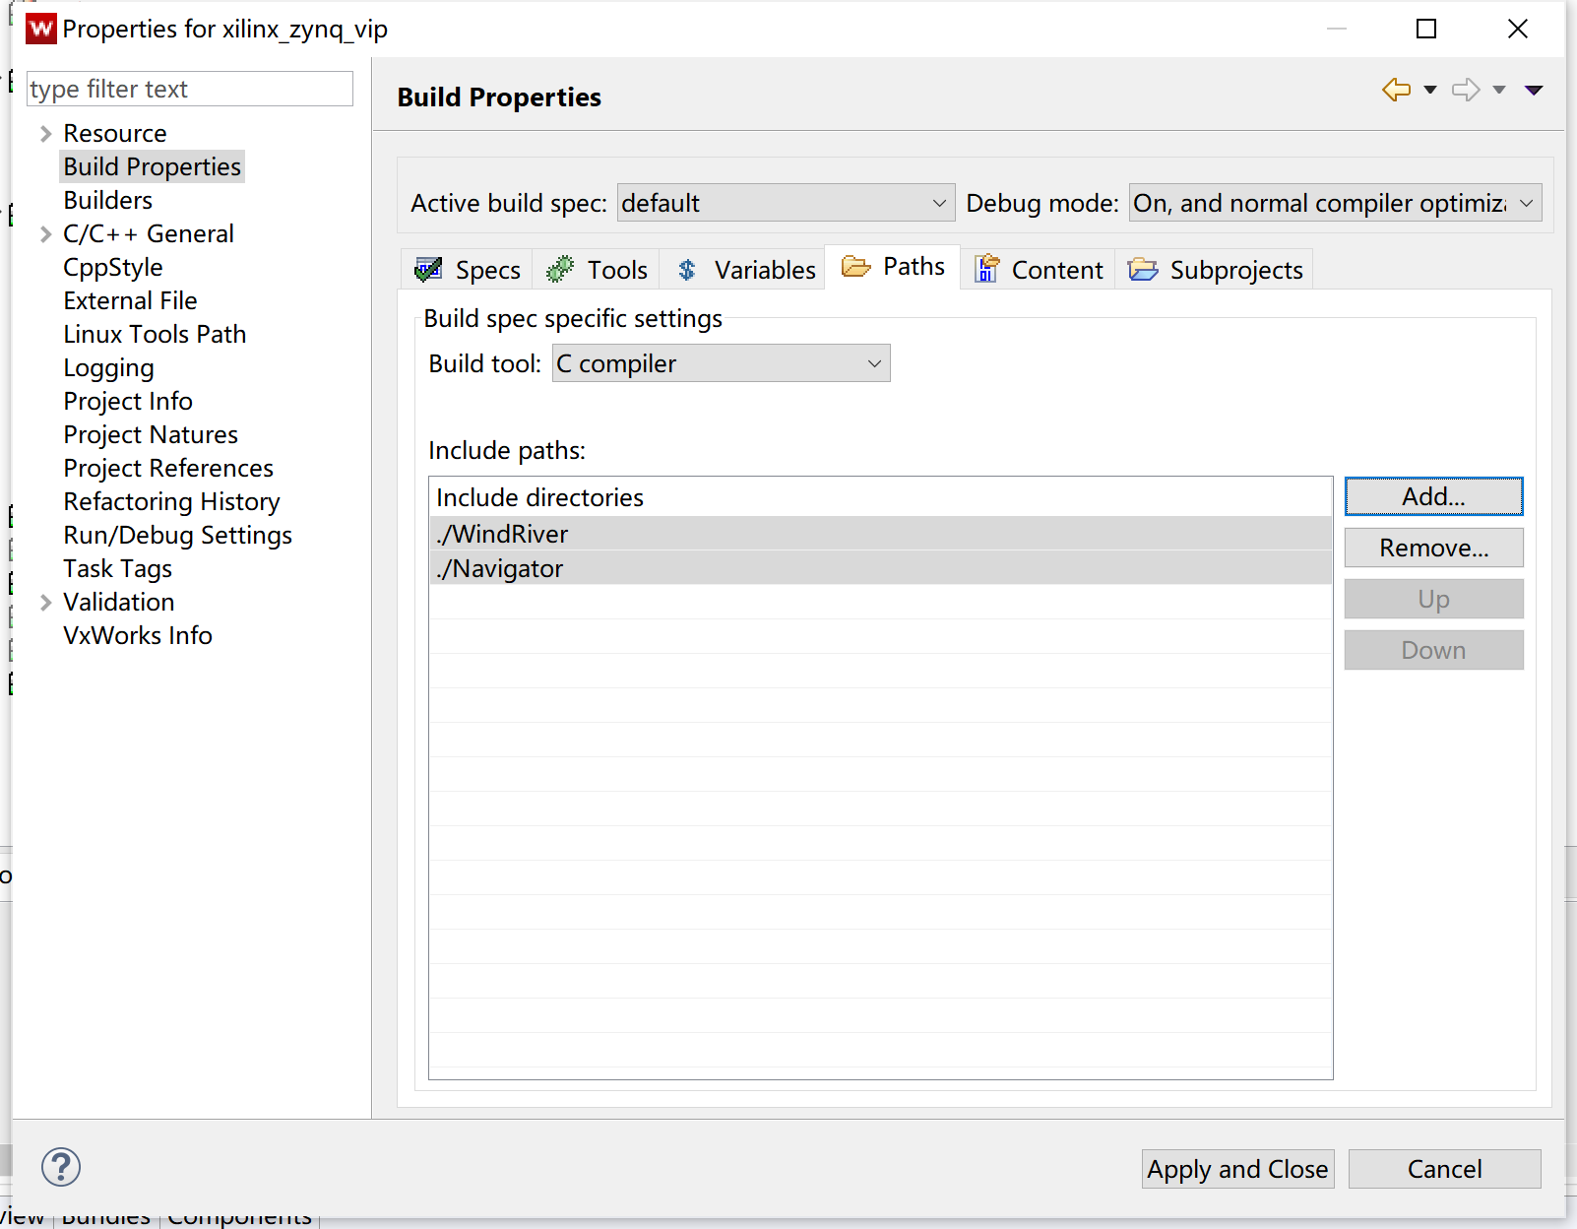Select Validation label in the tree
Viewport: 1577px width, 1229px height.
click(x=119, y=603)
